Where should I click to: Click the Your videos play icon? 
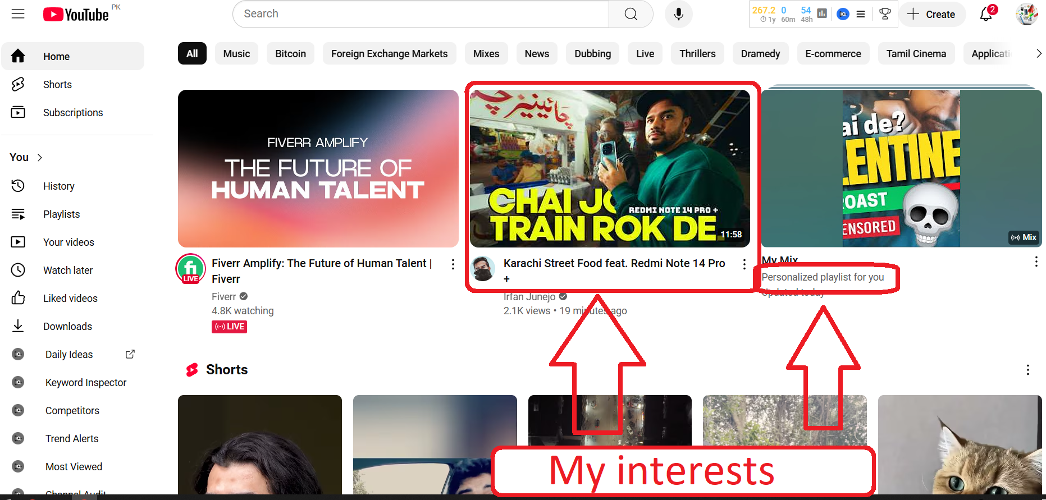(18, 242)
